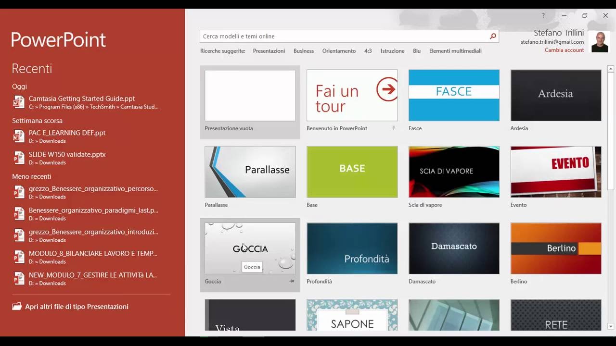Click the pin icon beside Benvenuto in PowerPoint
This screenshot has height=346, width=616.
(x=393, y=128)
